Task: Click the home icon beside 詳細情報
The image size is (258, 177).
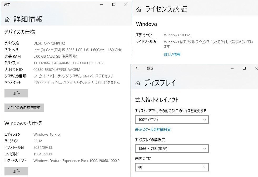Action: tap(7, 19)
